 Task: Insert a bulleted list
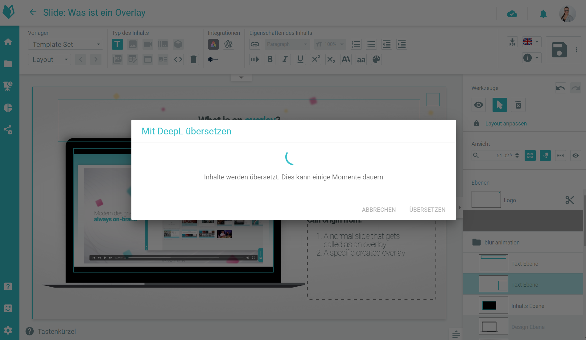click(371, 44)
